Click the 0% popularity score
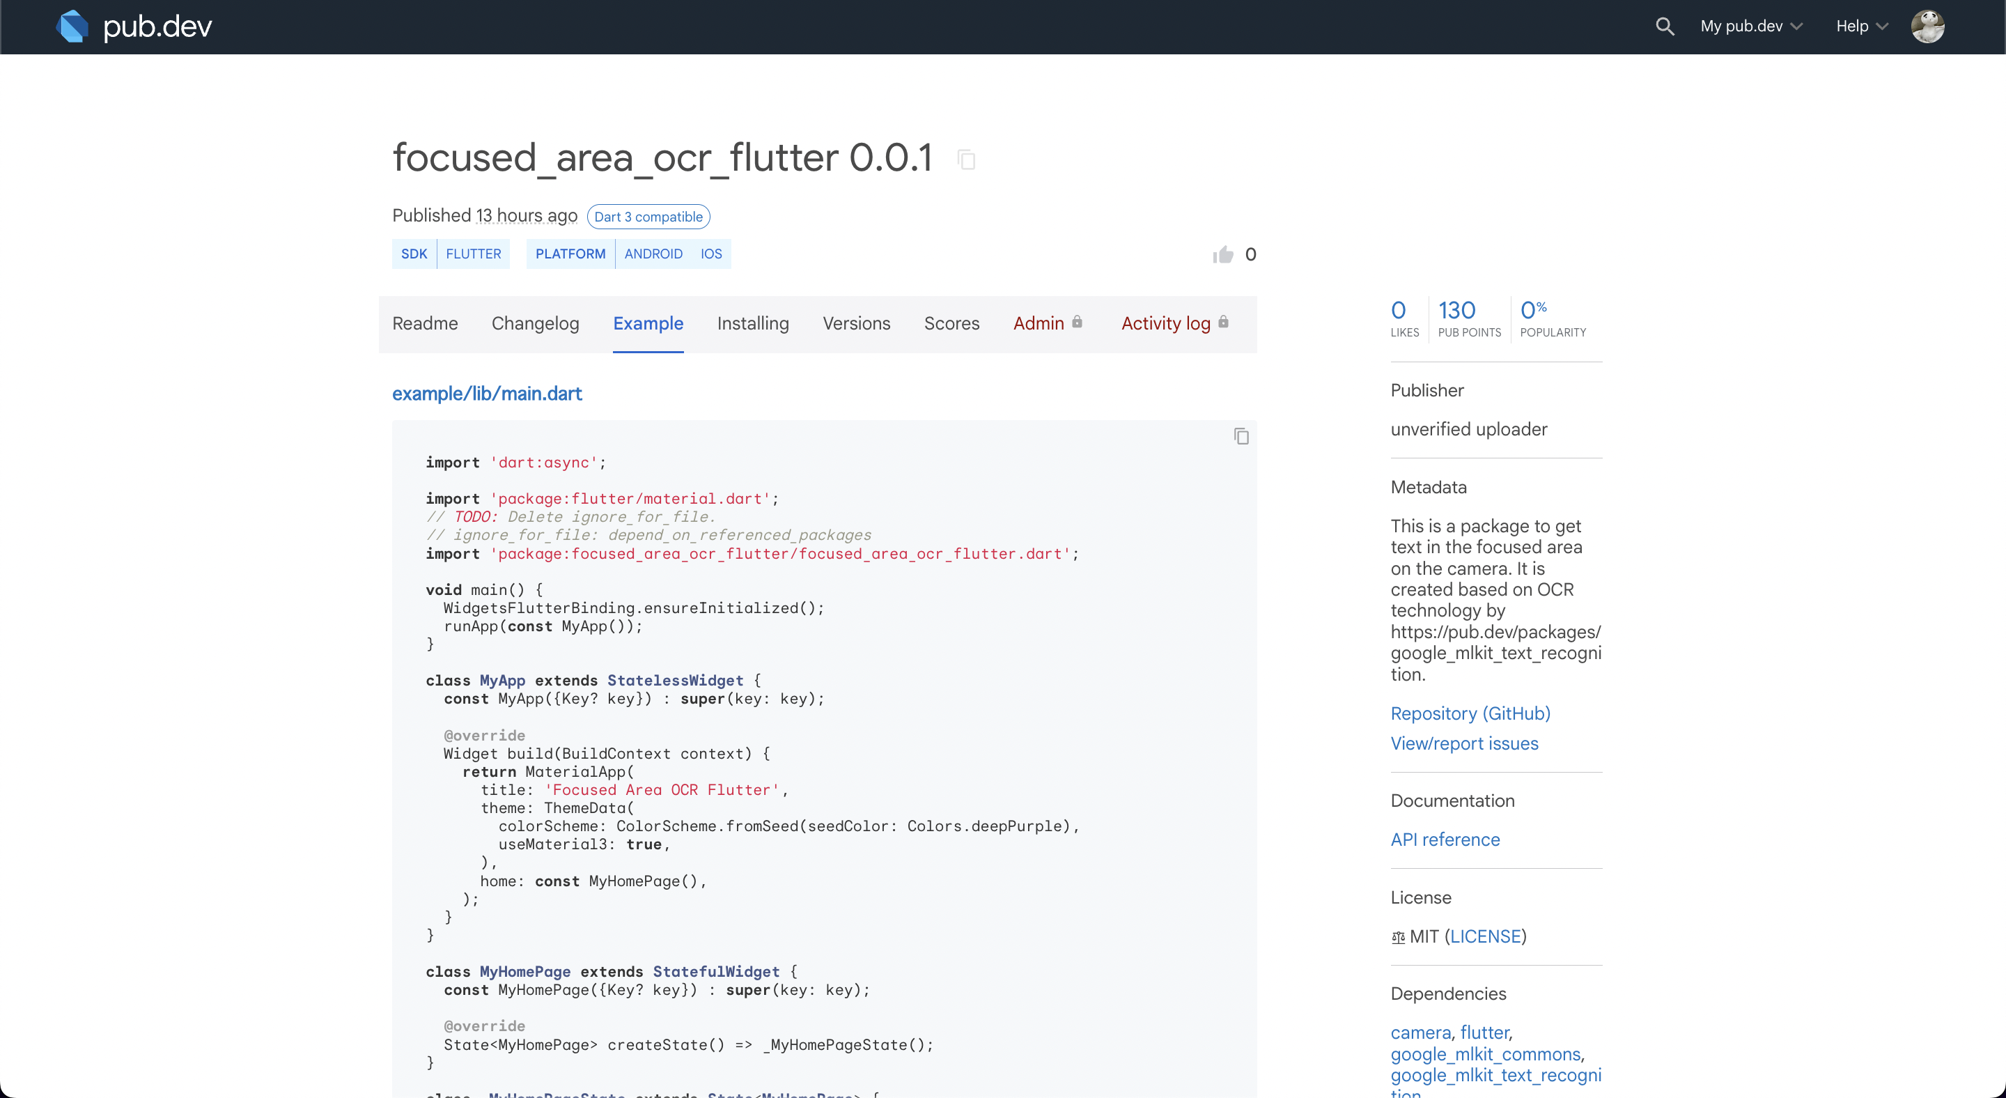Viewport: 2006px width, 1098px height. [x=1552, y=318]
